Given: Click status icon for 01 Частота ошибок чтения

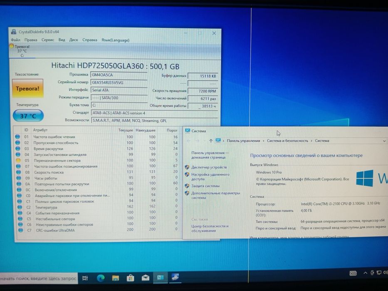Looking at the screenshot, I should click(x=17, y=137).
